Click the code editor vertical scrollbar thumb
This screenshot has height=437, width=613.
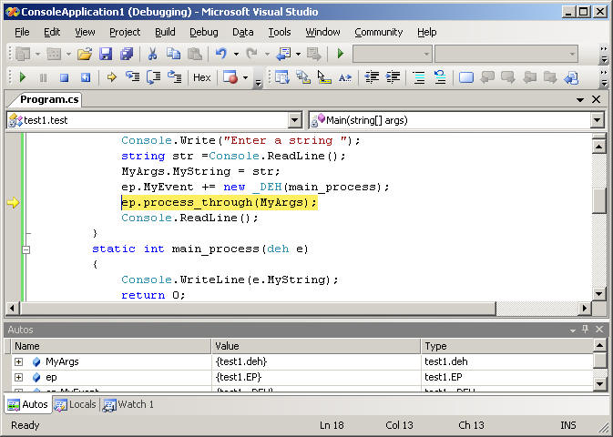[x=598, y=199]
